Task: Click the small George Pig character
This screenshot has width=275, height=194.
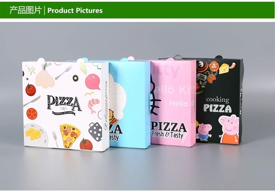Action: (204, 132)
